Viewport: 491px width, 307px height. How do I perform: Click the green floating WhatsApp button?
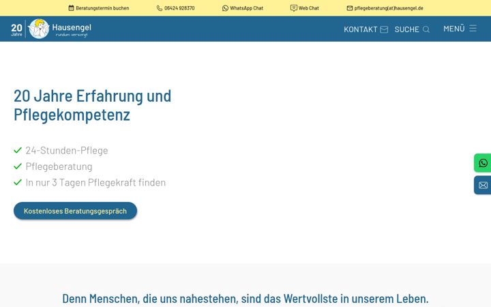pos(483,163)
